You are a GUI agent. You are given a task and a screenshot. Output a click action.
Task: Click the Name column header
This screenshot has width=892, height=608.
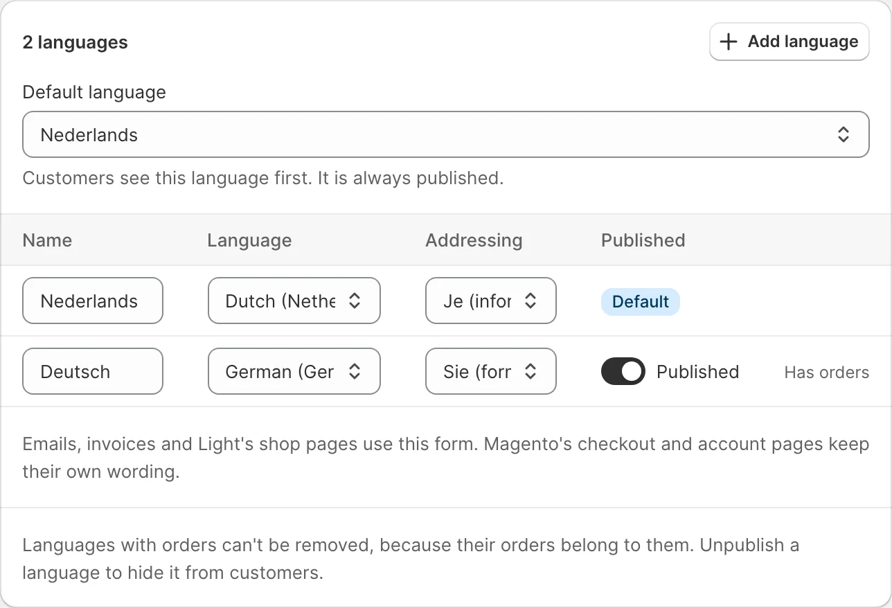click(x=47, y=240)
